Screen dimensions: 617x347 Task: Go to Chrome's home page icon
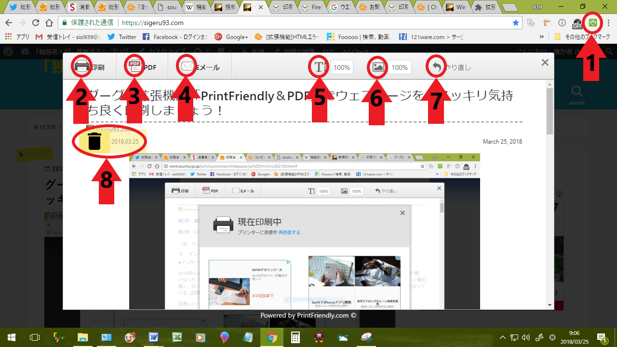click(49, 23)
